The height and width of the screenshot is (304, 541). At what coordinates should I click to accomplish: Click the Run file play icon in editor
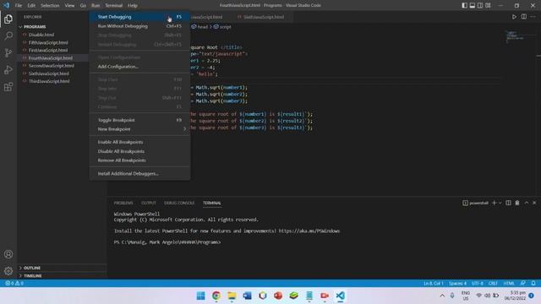514,17
